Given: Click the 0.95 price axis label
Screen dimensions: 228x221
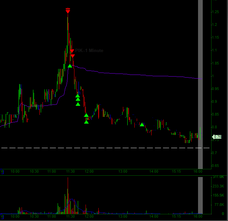Looking at the screenshot, I should pyautogui.click(x=215, y=89).
